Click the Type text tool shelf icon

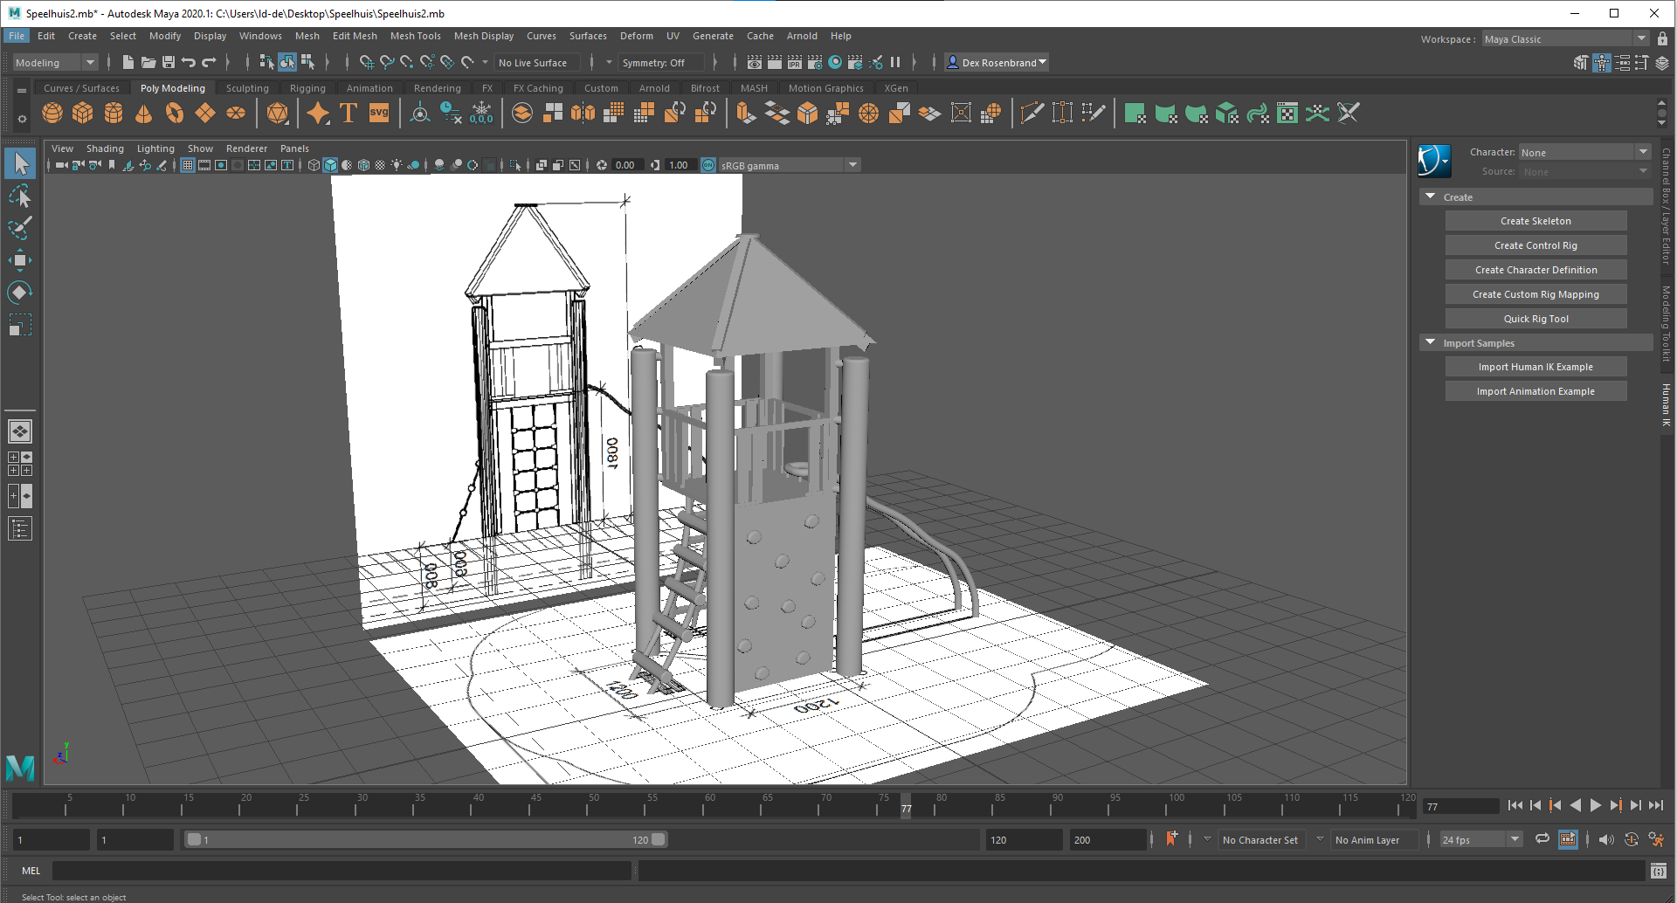pyautogui.click(x=349, y=114)
